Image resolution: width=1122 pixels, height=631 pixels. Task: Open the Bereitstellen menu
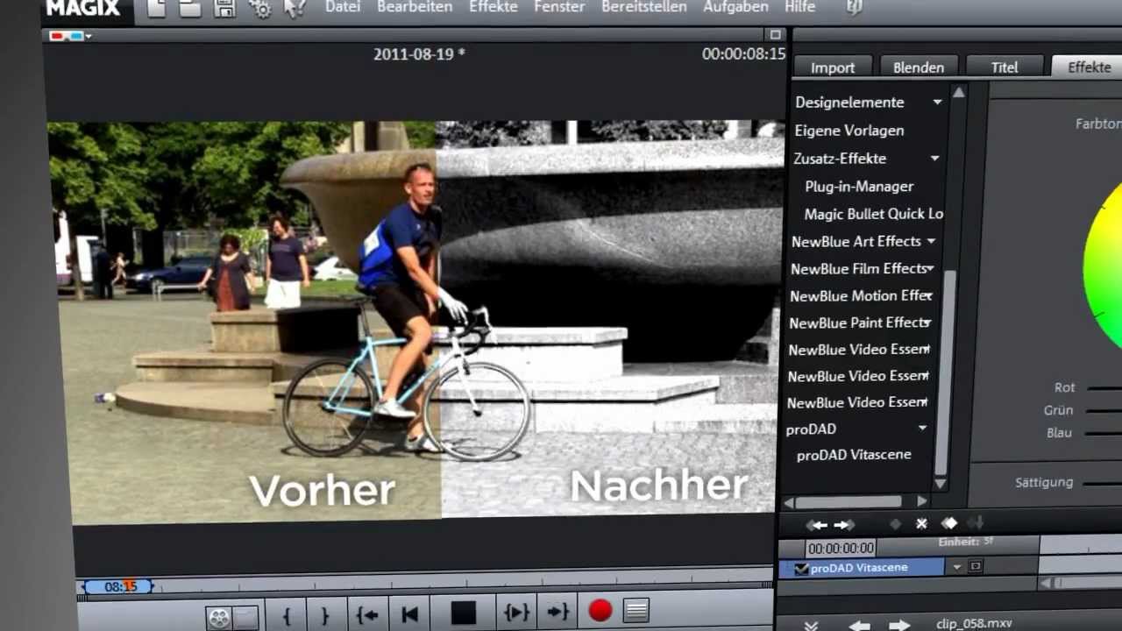click(644, 7)
